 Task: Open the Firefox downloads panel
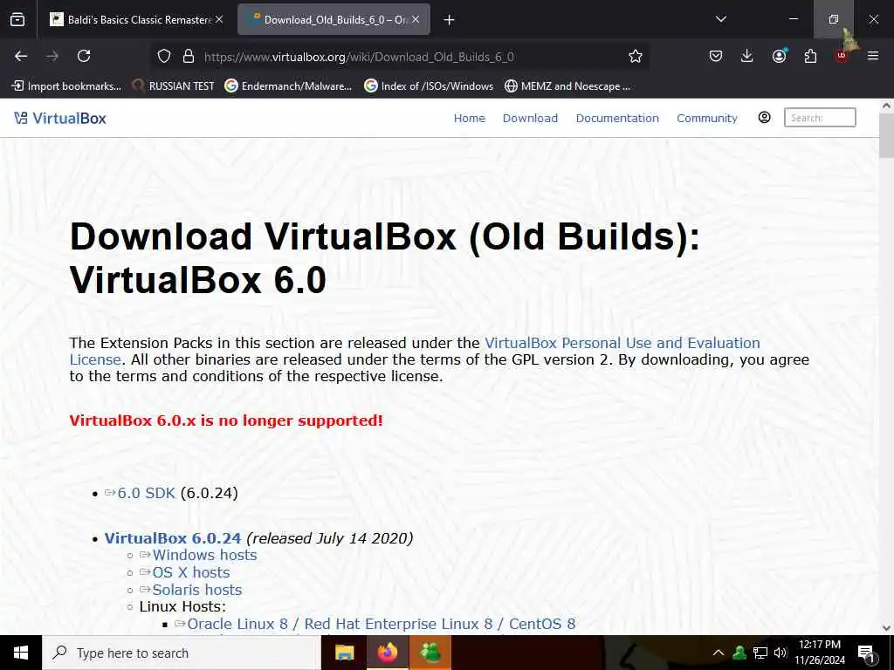(x=747, y=56)
